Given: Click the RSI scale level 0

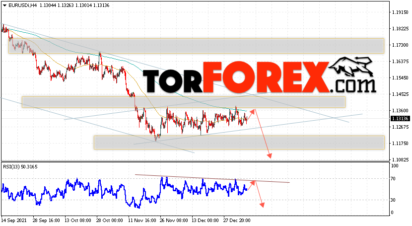Looking at the screenshot, I should (x=392, y=212).
